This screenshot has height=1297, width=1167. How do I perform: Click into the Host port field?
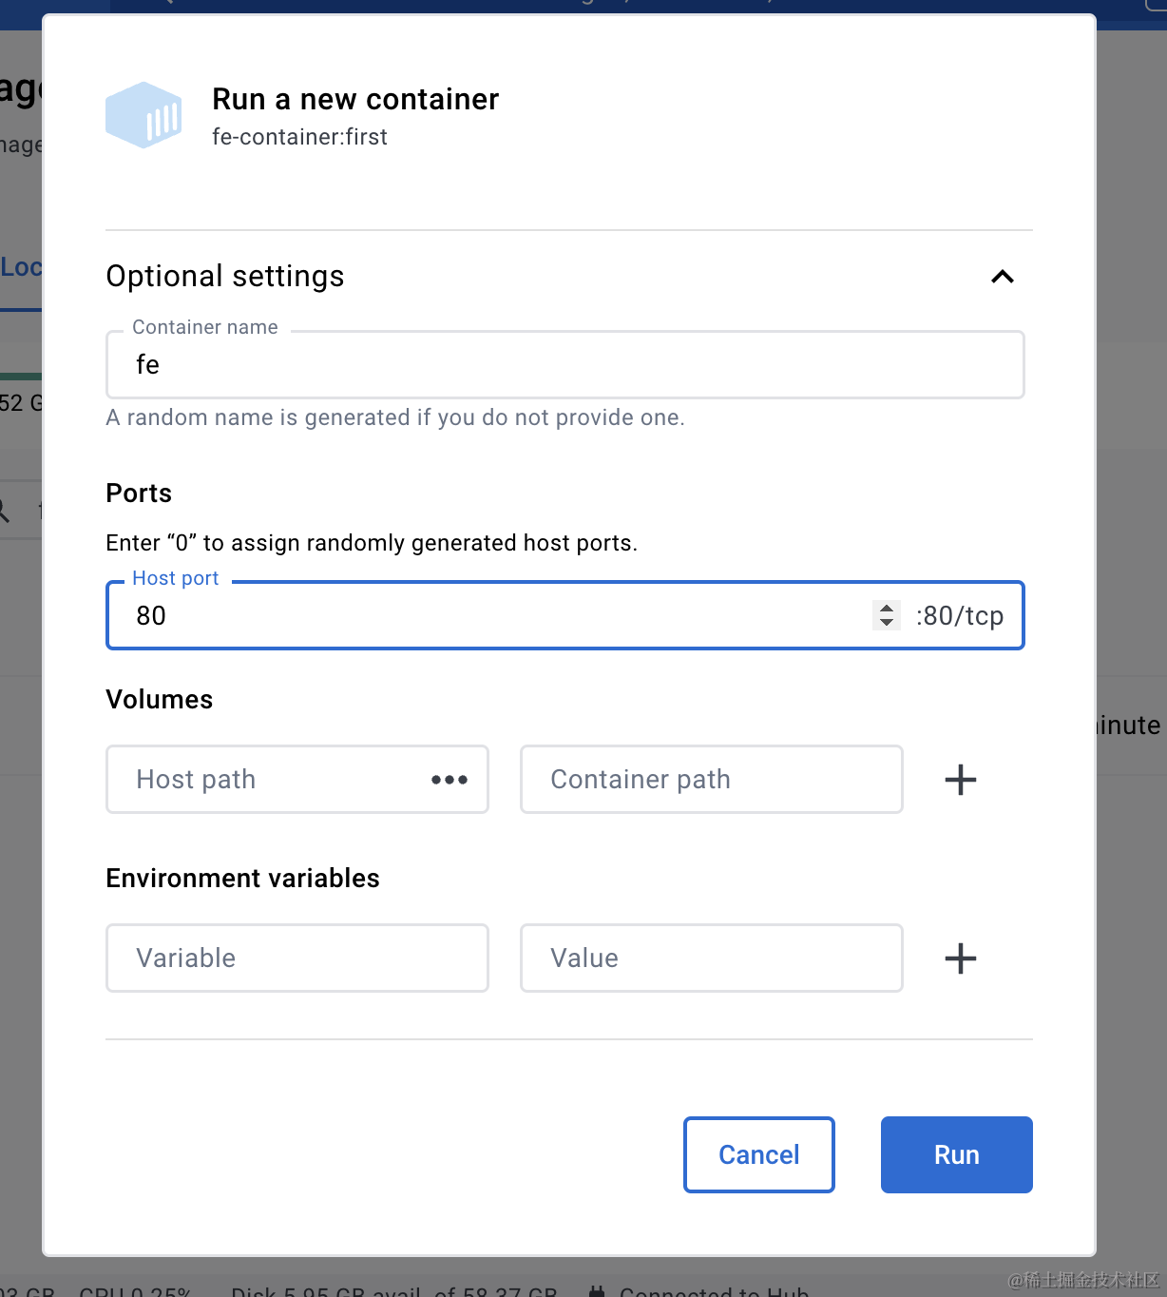(494, 616)
